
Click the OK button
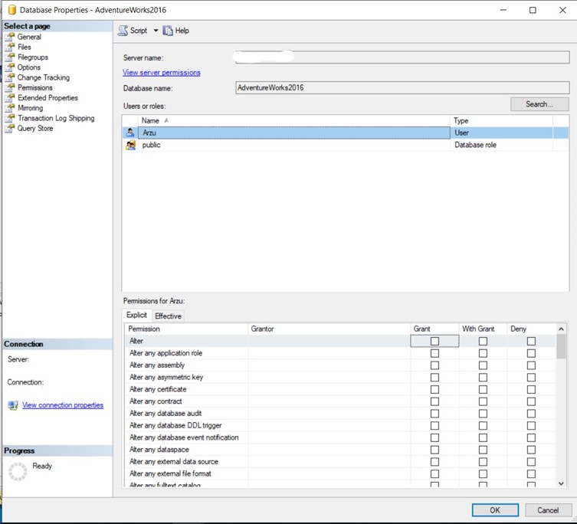(495, 510)
